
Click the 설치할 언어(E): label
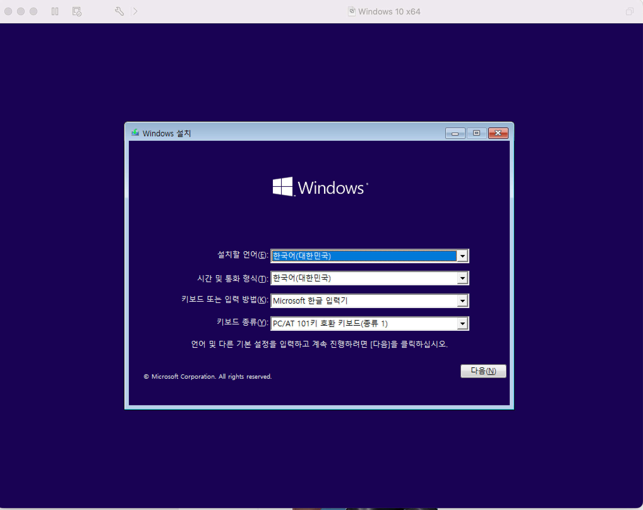click(x=243, y=255)
